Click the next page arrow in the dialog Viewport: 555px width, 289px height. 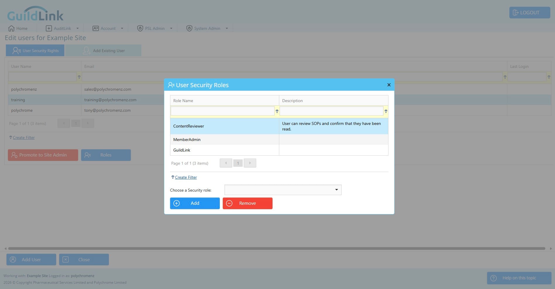250,163
